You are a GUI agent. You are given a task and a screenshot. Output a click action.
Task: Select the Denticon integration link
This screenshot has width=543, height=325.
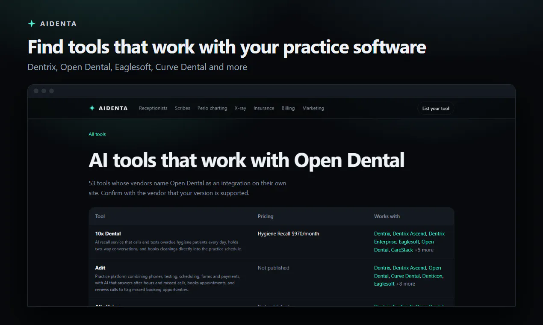pyautogui.click(x=432, y=276)
